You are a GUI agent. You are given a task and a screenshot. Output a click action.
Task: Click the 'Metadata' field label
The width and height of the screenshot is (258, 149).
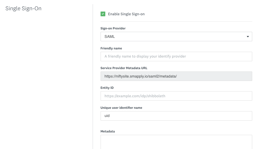point(107,131)
